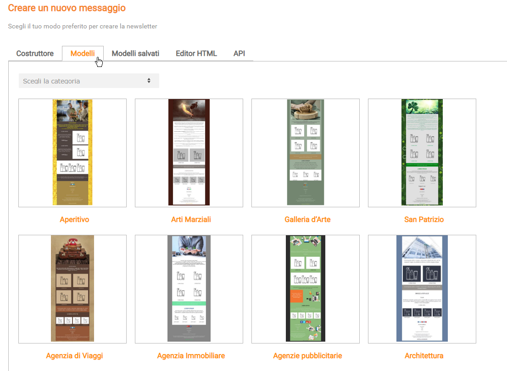The height and width of the screenshot is (371, 507).
Task: Switch to the Costruttore tab
Action: (35, 54)
